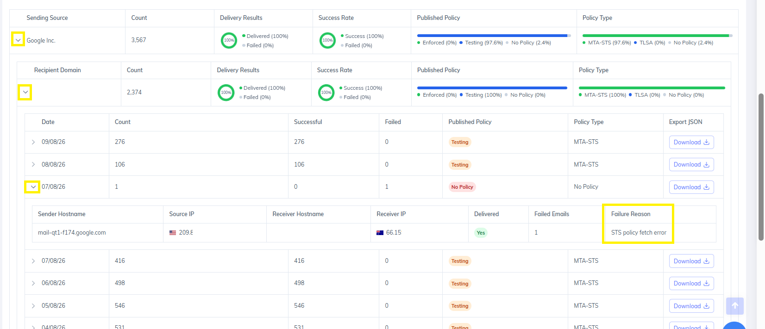Click the scroll-to-top arrow button

pyautogui.click(x=735, y=306)
